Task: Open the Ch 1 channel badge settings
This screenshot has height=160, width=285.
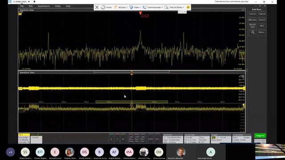Action: pyautogui.click(x=24, y=138)
